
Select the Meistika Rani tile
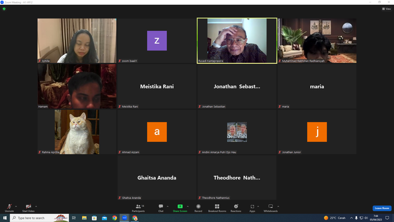point(157,86)
